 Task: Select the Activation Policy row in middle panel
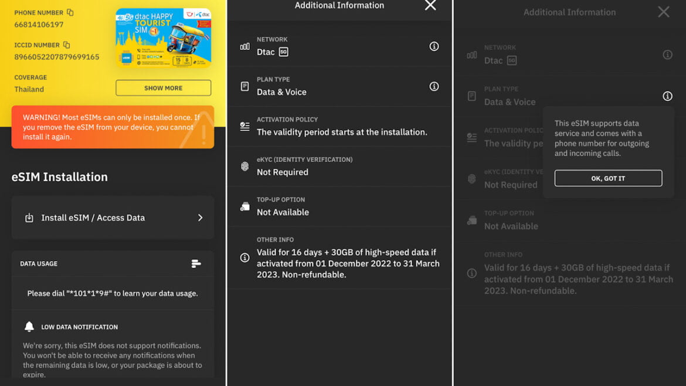pyautogui.click(x=339, y=126)
